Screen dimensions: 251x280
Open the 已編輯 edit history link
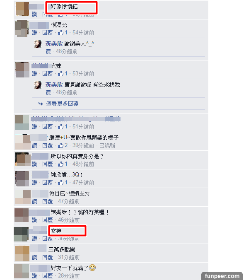pyautogui.click(x=107, y=145)
